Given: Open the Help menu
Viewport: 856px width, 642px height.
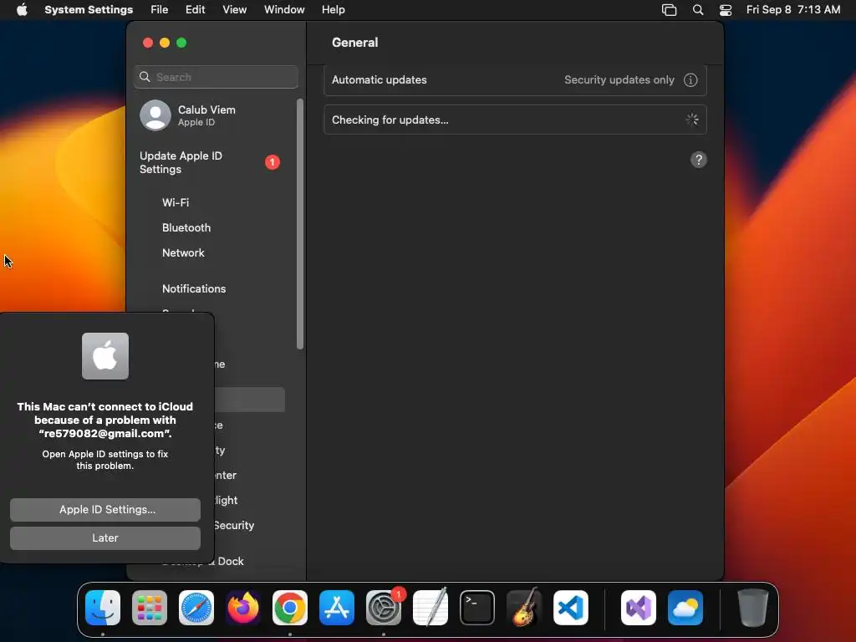Looking at the screenshot, I should (x=333, y=10).
